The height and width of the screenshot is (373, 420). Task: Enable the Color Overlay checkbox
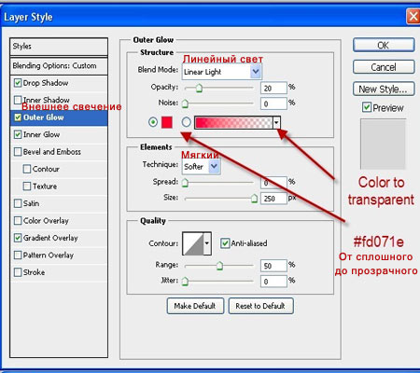[18, 221]
